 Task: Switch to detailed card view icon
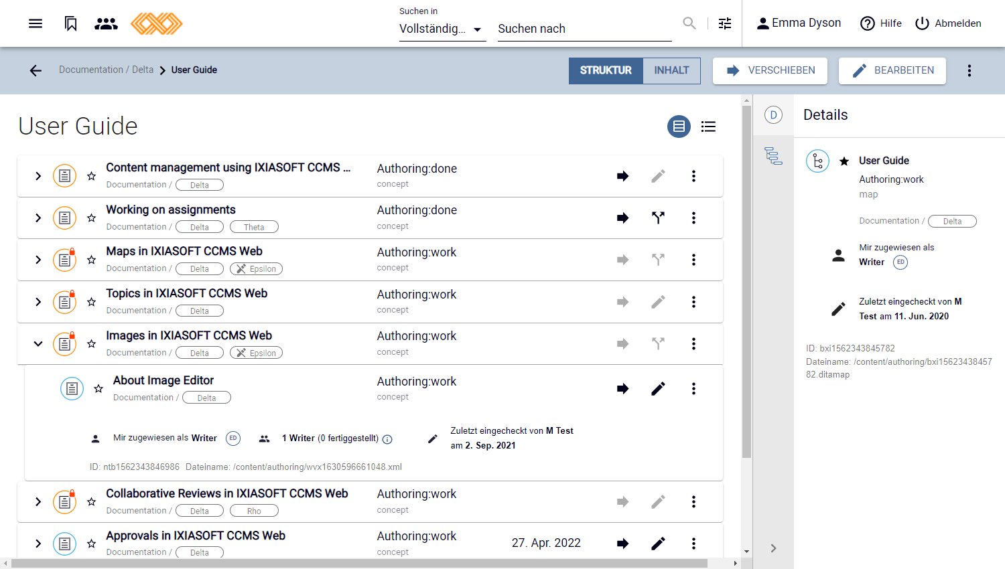pyautogui.click(x=679, y=127)
